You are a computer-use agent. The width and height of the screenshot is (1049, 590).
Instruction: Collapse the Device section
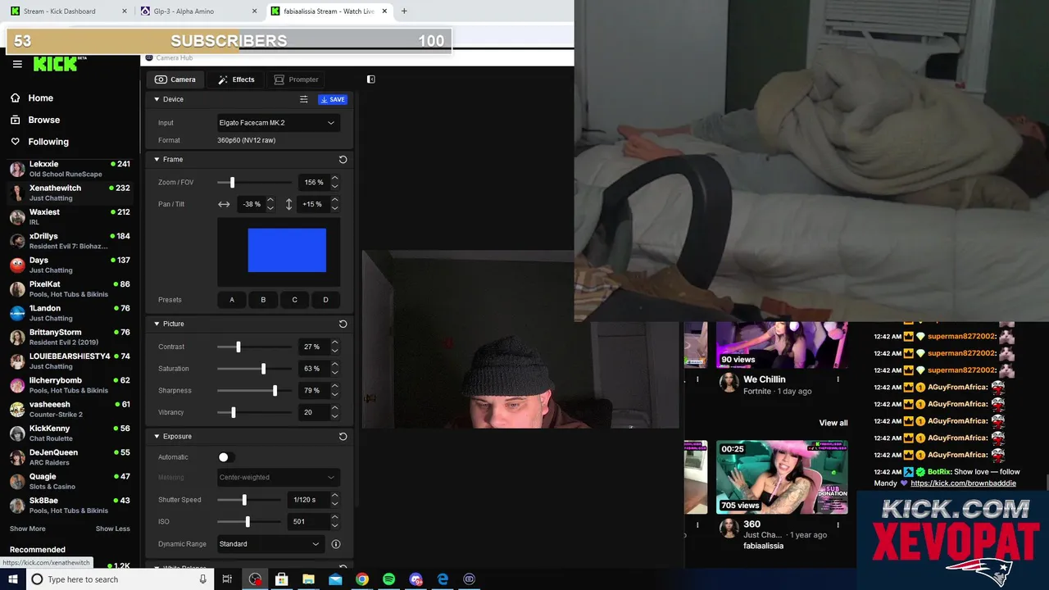[x=157, y=99]
